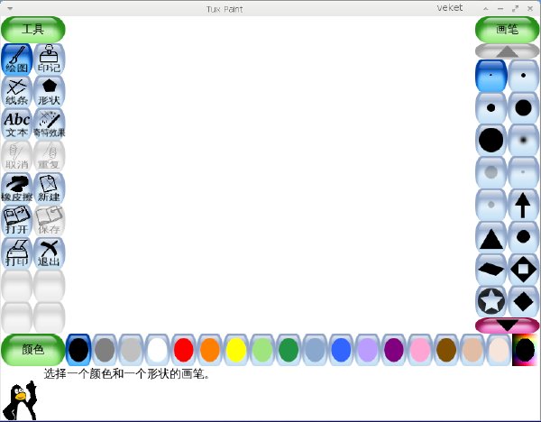Click the Print (打印) printer icon
Viewport: 541px width, 422px height.
click(16, 252)
